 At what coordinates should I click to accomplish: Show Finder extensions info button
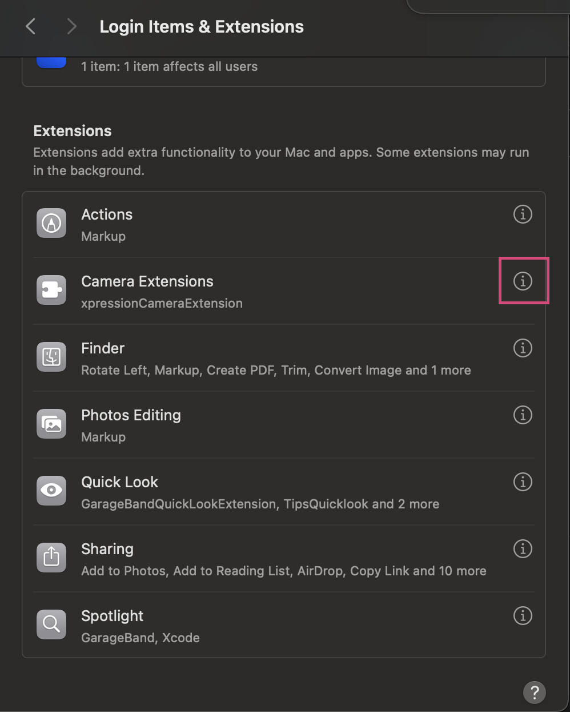(x=523, y=348)
